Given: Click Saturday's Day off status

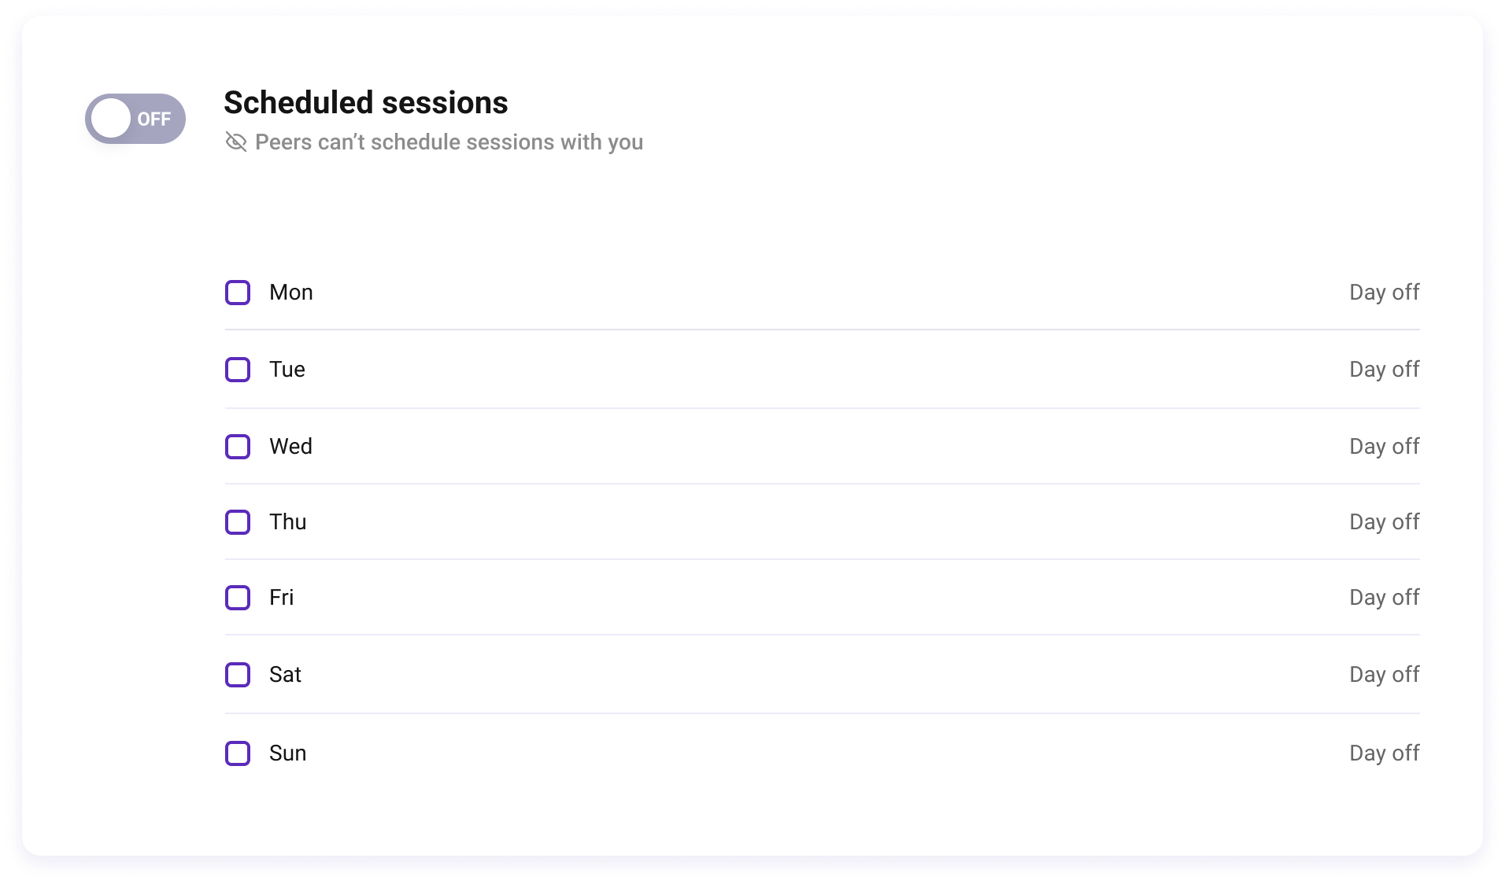Looking at the screenshot, I should click(x=1385, y=675).
